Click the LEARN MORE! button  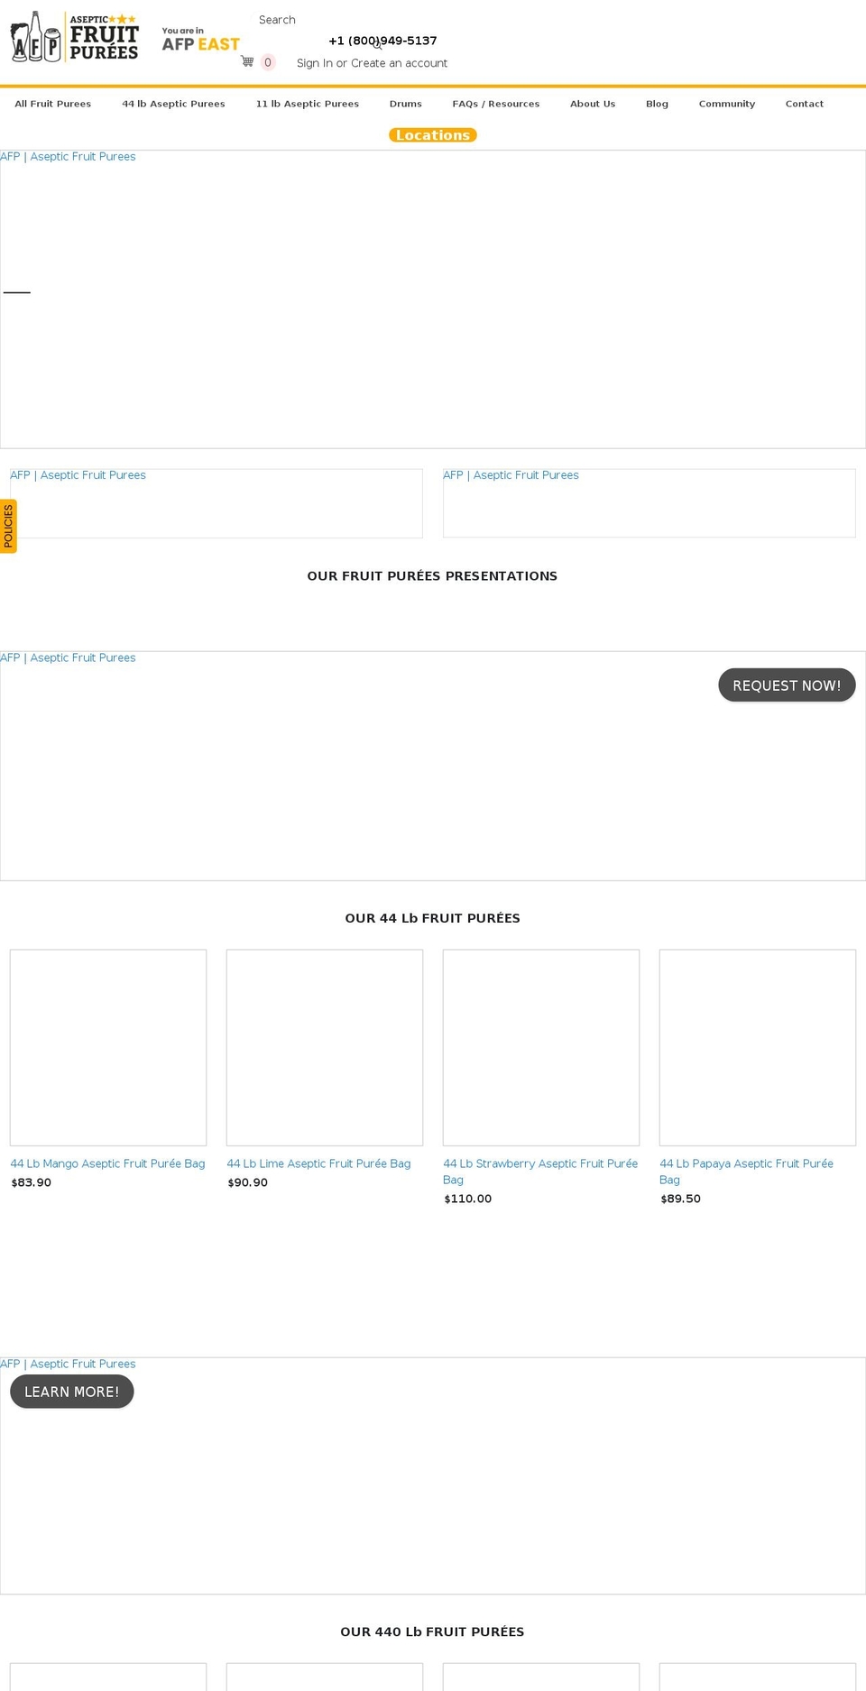click(x=72, y=1392)
